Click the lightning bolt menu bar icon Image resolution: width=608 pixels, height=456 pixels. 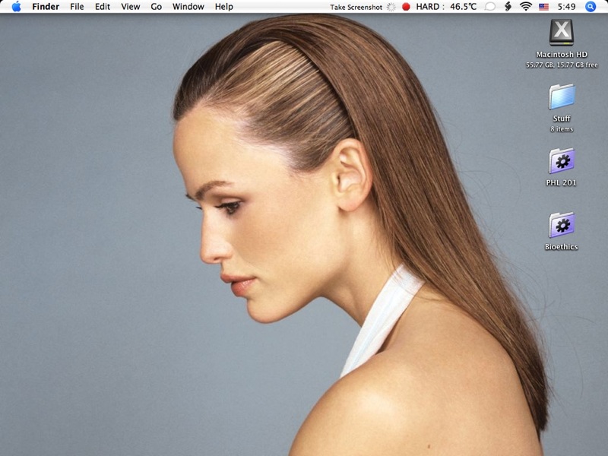coord(508,7)
